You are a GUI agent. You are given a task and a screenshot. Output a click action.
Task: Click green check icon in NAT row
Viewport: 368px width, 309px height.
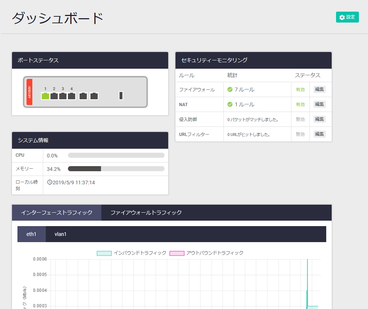(230, 104)
